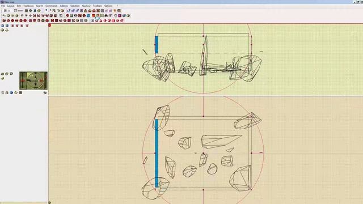363x204 pixels.
Task: Click the blue droplet icon in first toolbar row
Action: (35, 11)
